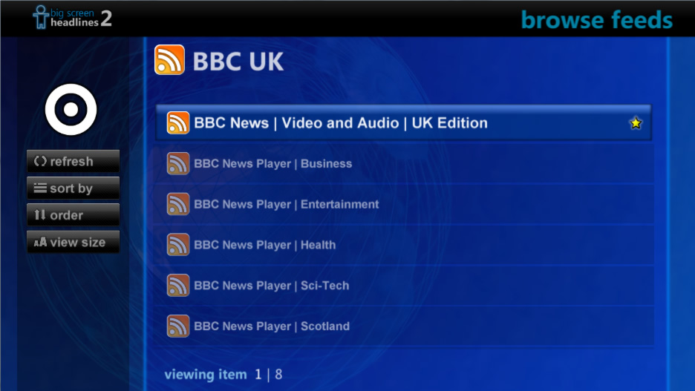Toggle favorite star on UK Edition feed
This screenshot has height=391, width=695.
pos(636,123)
